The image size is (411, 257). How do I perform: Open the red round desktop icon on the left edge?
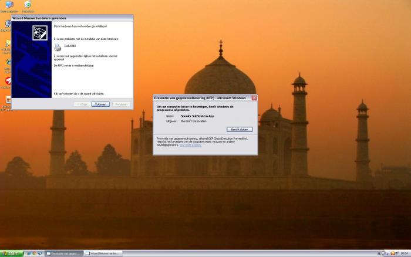[8, 81]
